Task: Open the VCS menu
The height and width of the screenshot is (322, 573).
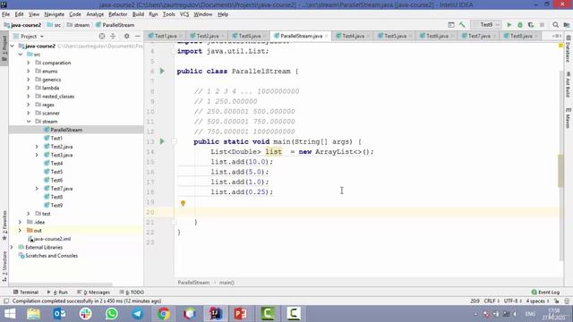Action: click(x=184, y=14)
